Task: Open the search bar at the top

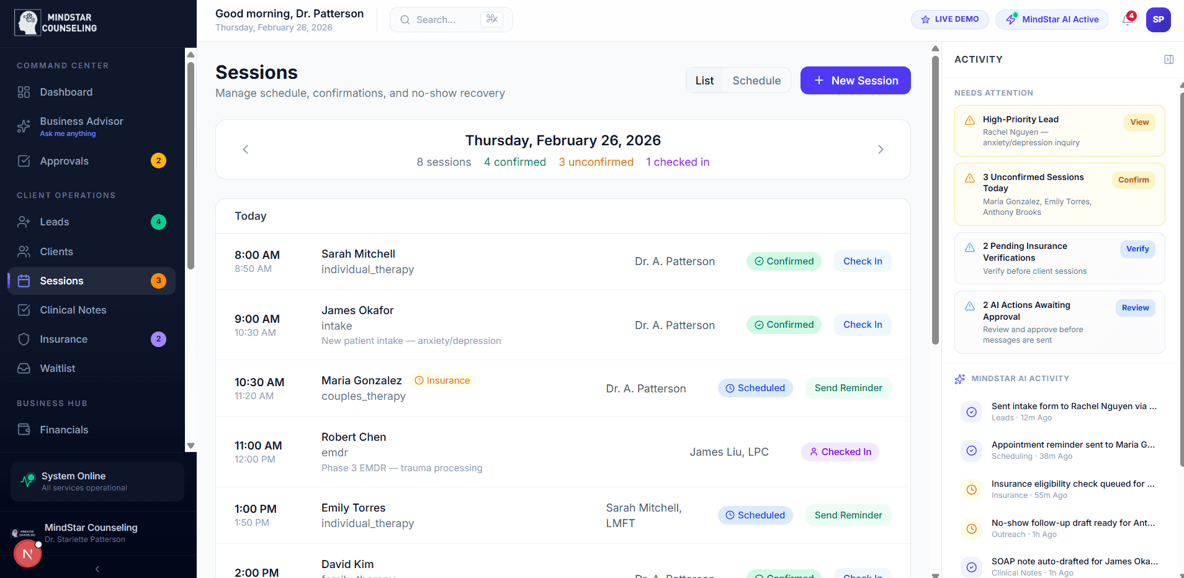Action: [451, 19]
